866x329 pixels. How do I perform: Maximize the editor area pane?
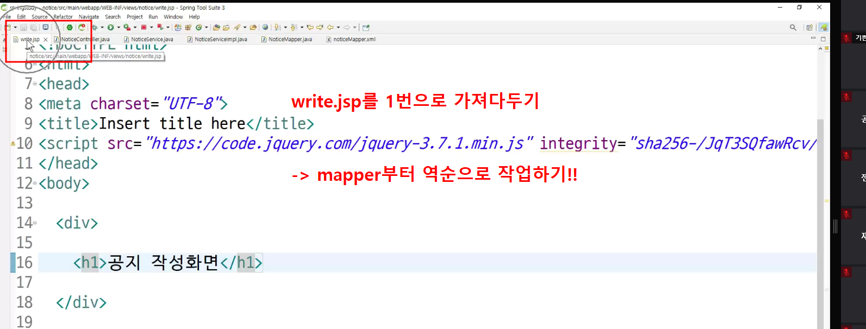(x=823, y=39)
